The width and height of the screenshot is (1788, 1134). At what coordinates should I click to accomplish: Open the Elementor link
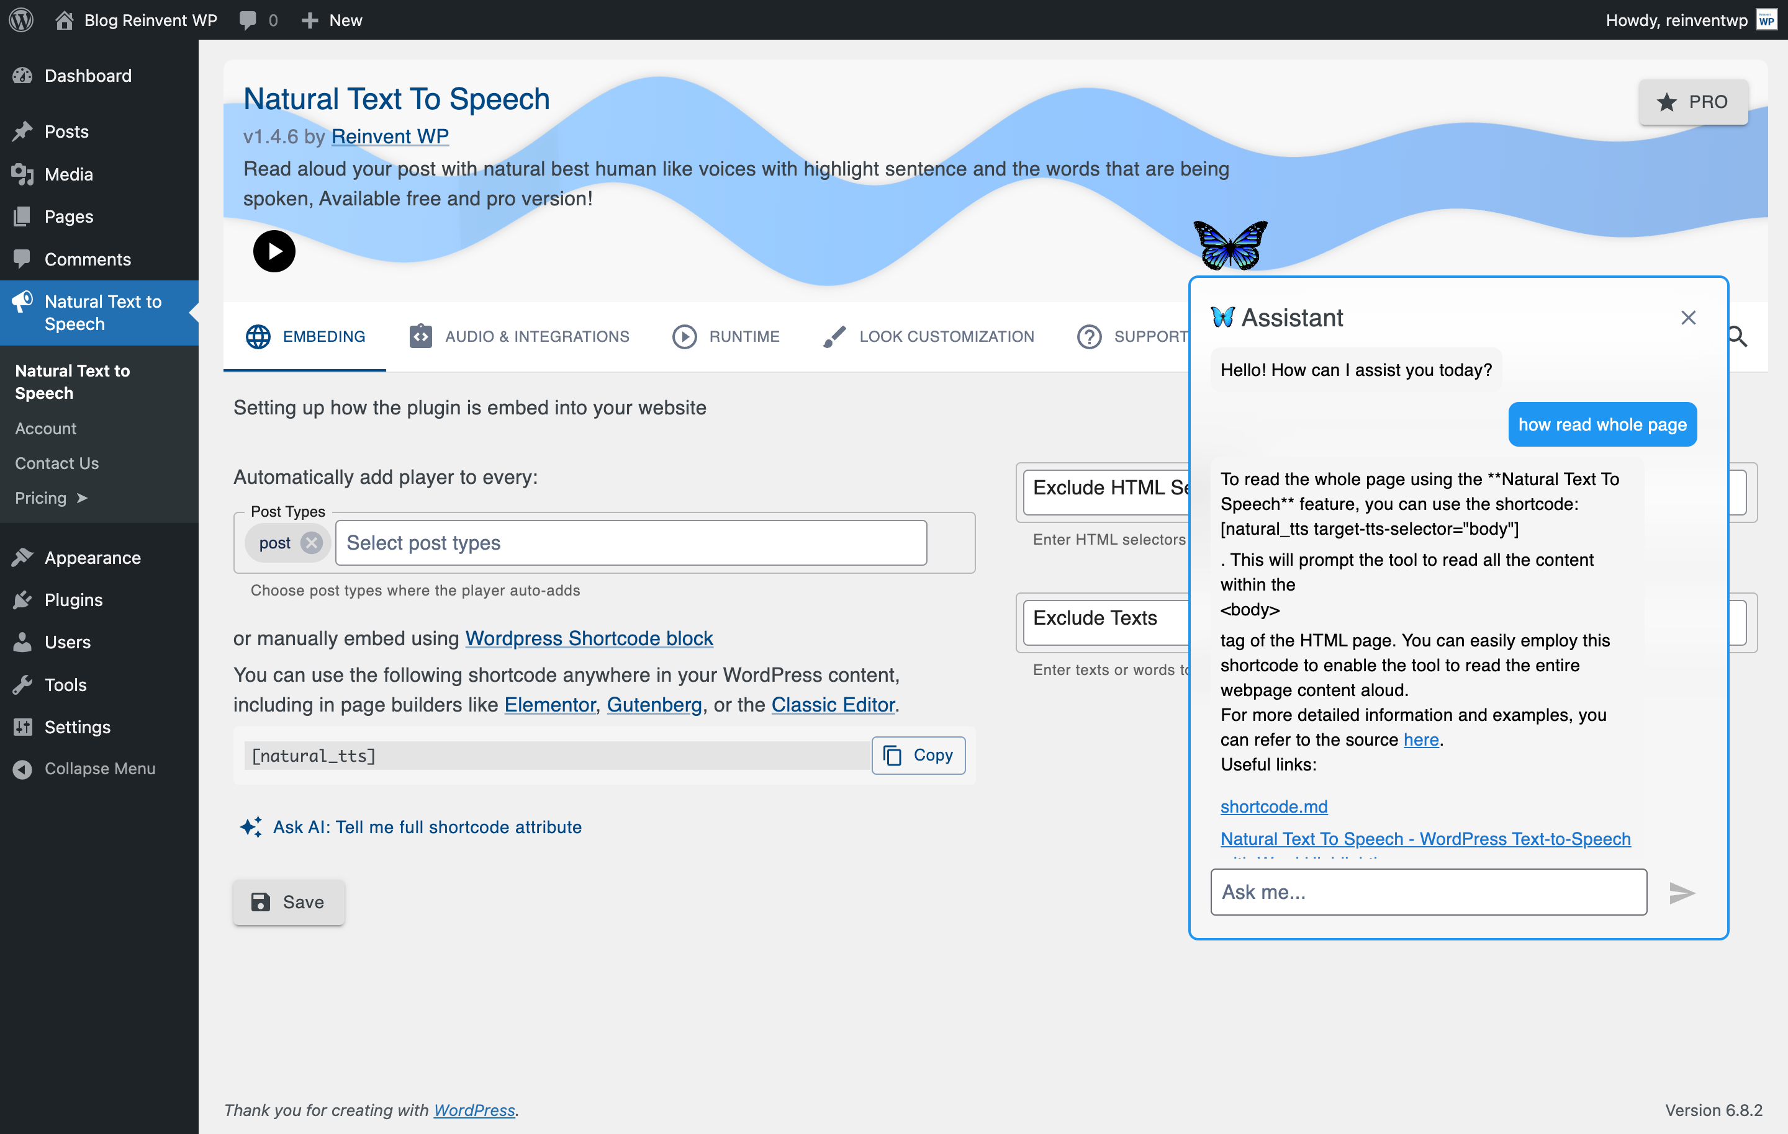(549, 704)
